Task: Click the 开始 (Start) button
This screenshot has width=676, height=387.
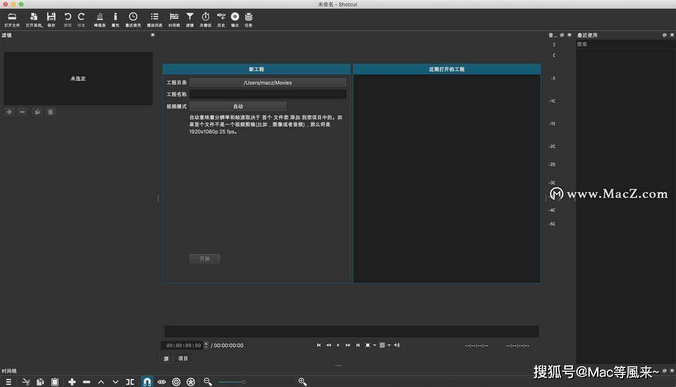Action: pos(205,258)
